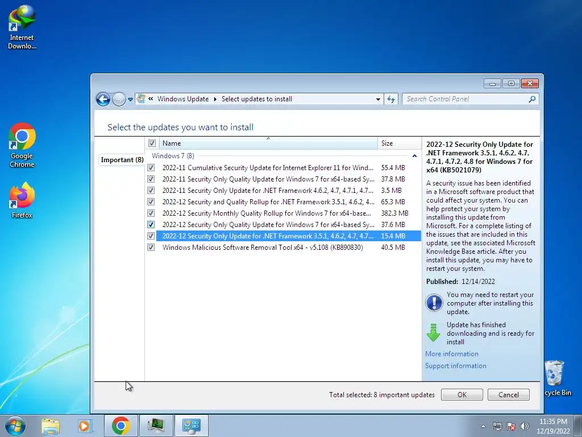
Task: Uncheck 2022-11 .NET Framework Security Only checkbox
Action: (x=151, y=191)
